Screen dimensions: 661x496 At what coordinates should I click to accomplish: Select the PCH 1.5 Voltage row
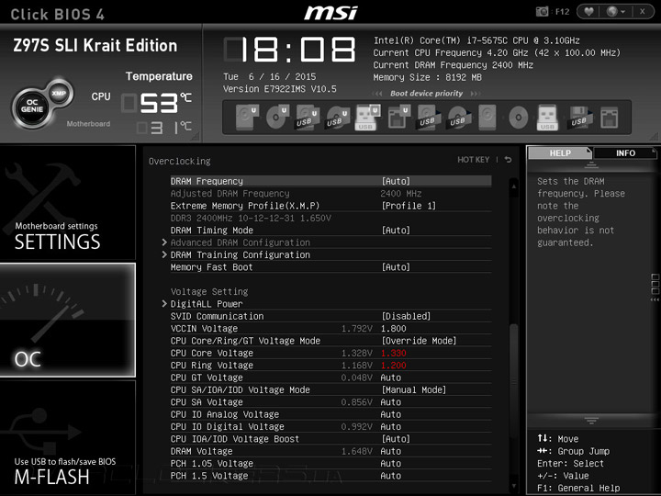tap(330, 476)
